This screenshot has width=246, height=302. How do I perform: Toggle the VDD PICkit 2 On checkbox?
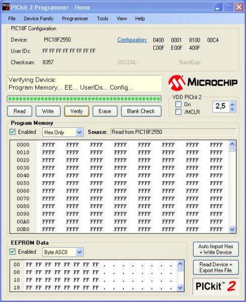click(x=178, y=104)
